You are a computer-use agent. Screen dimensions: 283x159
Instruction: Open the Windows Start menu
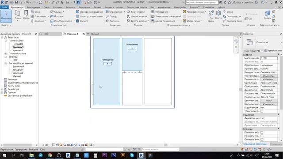[x=4, y=155]
